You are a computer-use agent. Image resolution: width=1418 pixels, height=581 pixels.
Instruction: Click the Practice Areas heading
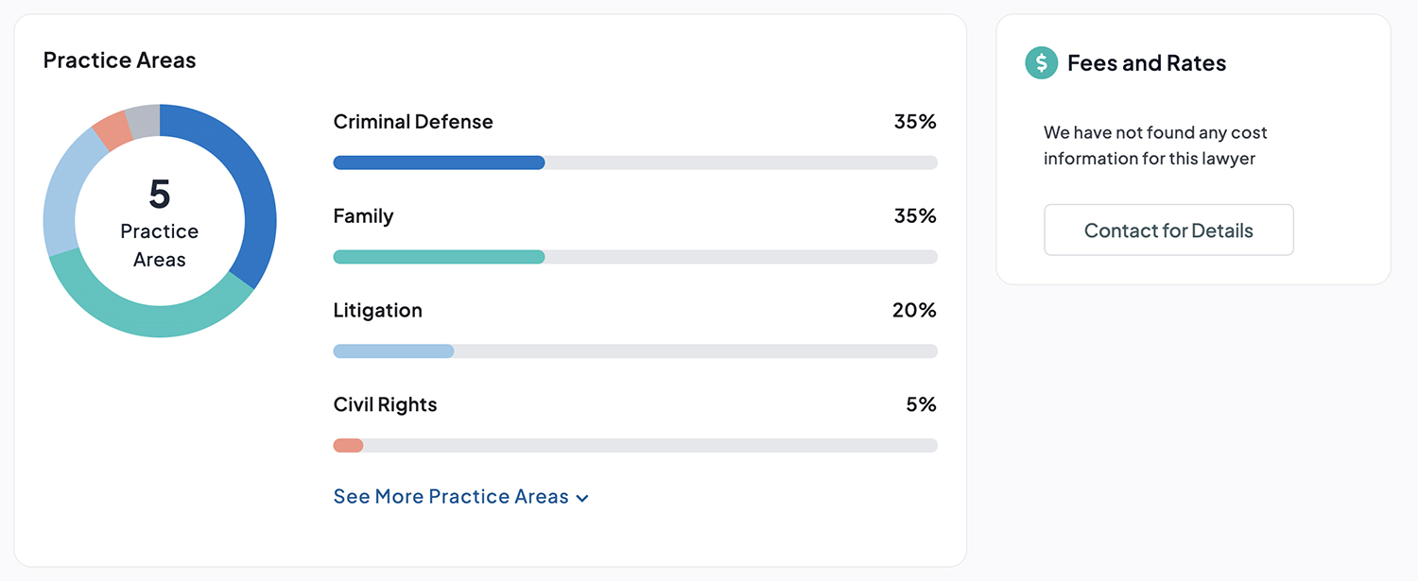119,60
